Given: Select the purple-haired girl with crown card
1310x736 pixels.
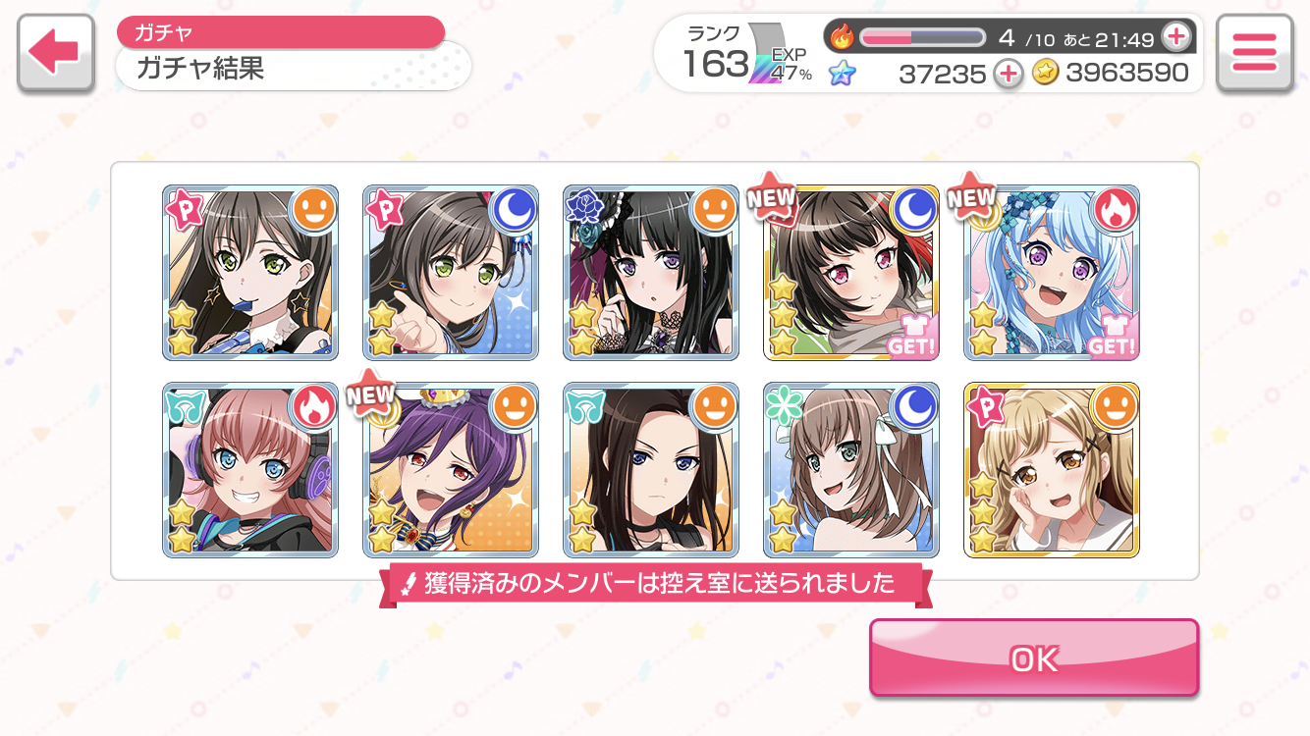Looking at the screenshot, I should [x=451, y=470].
